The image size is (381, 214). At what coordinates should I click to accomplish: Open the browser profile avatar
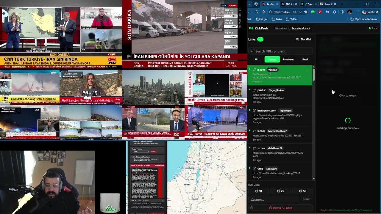349,12
